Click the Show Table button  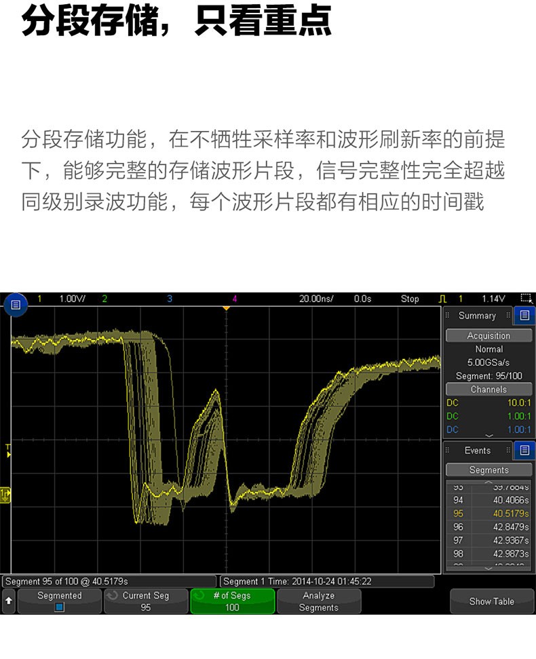(491, 601)
